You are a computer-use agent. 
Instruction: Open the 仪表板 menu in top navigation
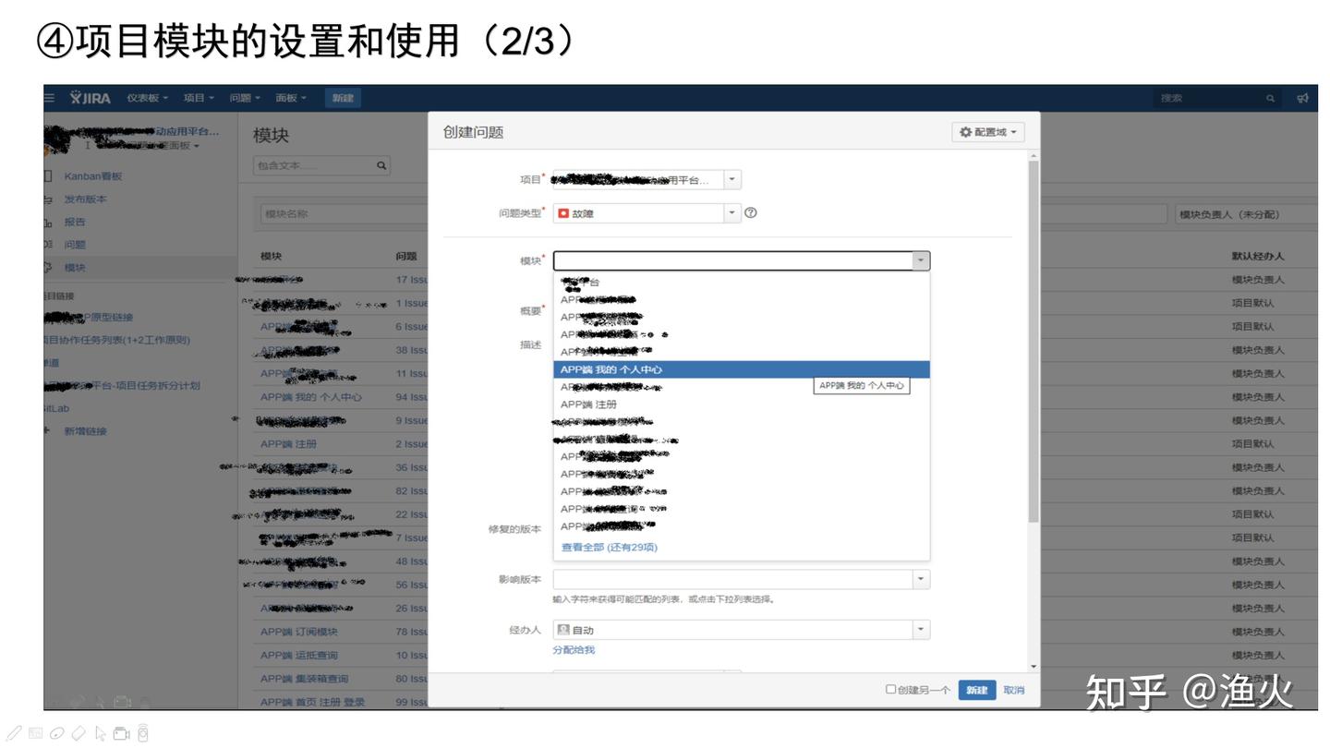tap(147, 98)
